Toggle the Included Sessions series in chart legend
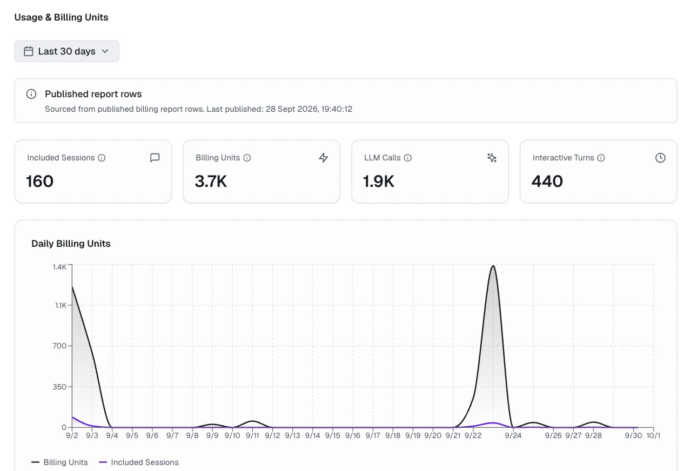684x471 pixels. coord(139,462)
